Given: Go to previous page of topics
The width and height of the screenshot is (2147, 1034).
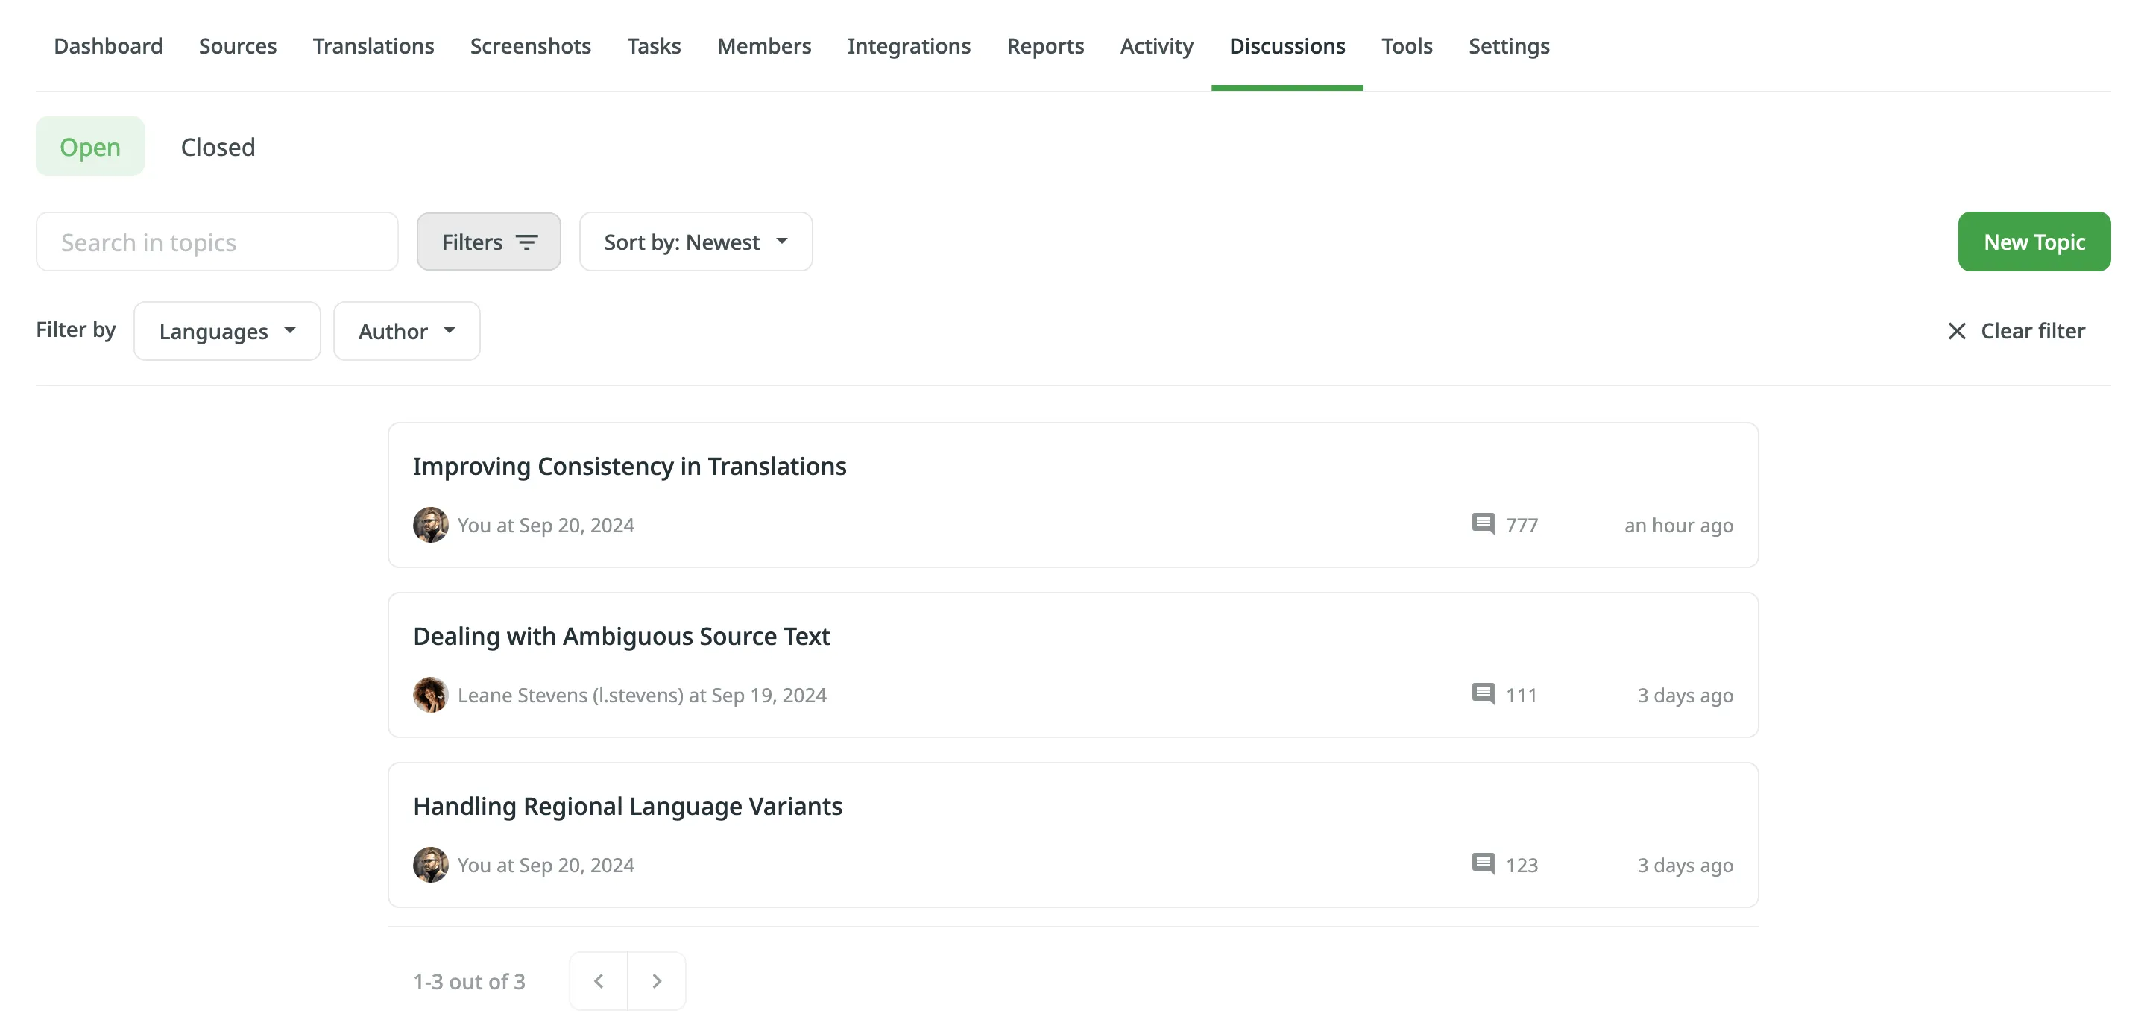Looking at the screenshot, I should click(599, 982).
